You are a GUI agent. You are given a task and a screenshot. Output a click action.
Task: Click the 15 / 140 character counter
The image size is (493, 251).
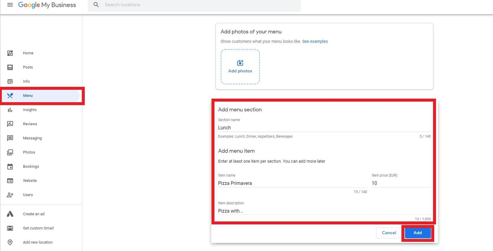360,192
